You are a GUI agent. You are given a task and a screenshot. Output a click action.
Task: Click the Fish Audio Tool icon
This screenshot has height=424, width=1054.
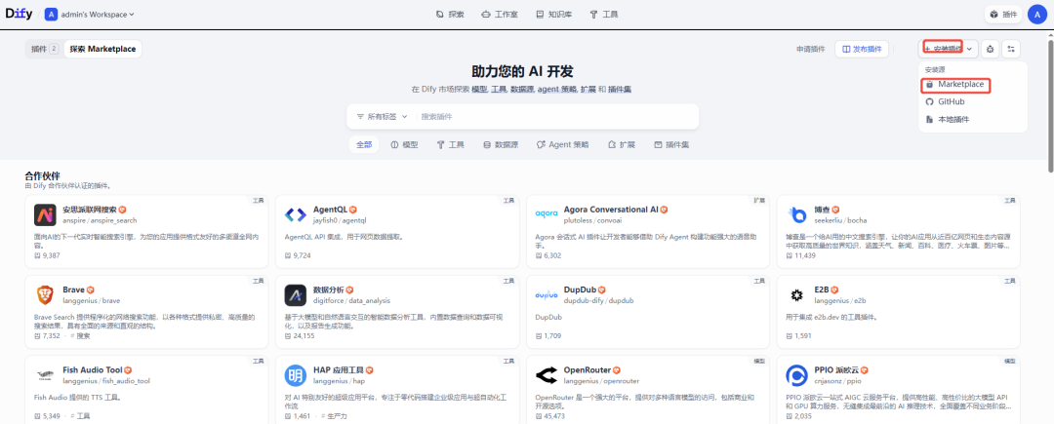(45, 375)
